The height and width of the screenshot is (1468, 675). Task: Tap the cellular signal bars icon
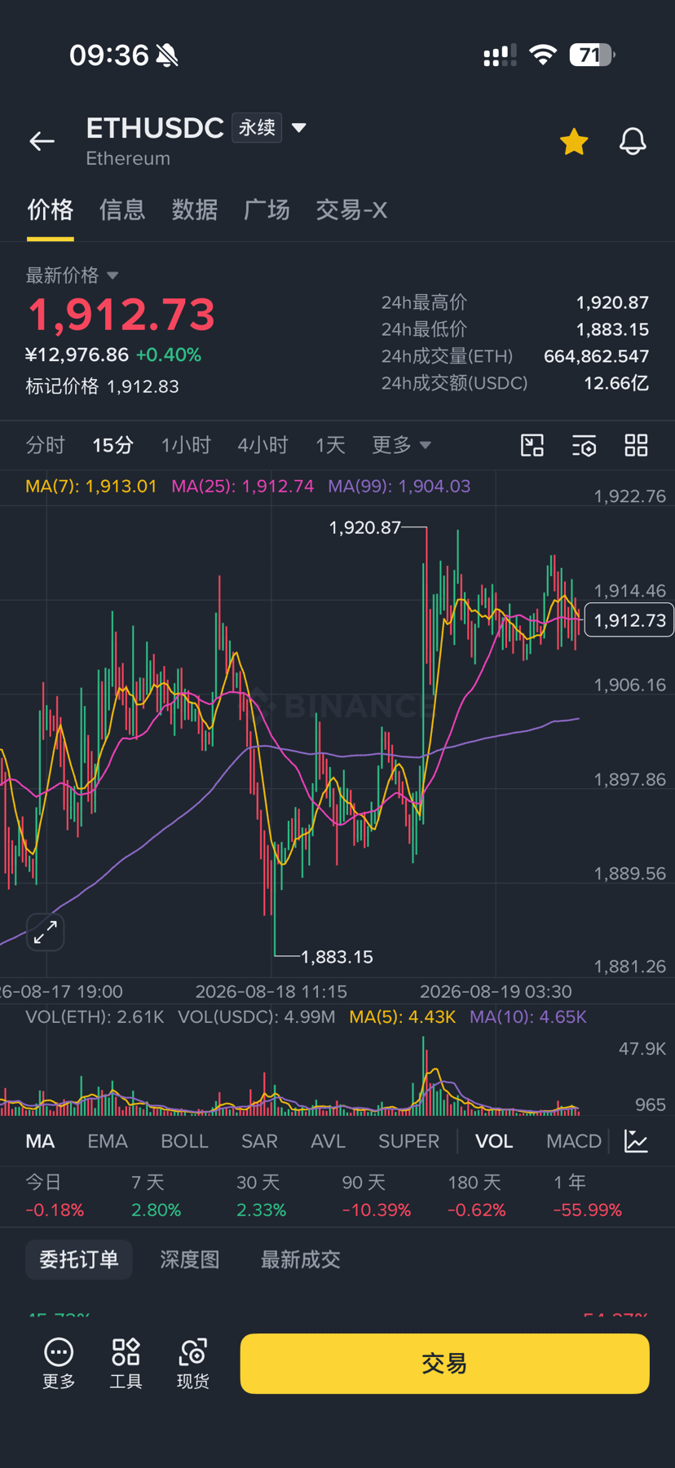(x=500, y=55)
